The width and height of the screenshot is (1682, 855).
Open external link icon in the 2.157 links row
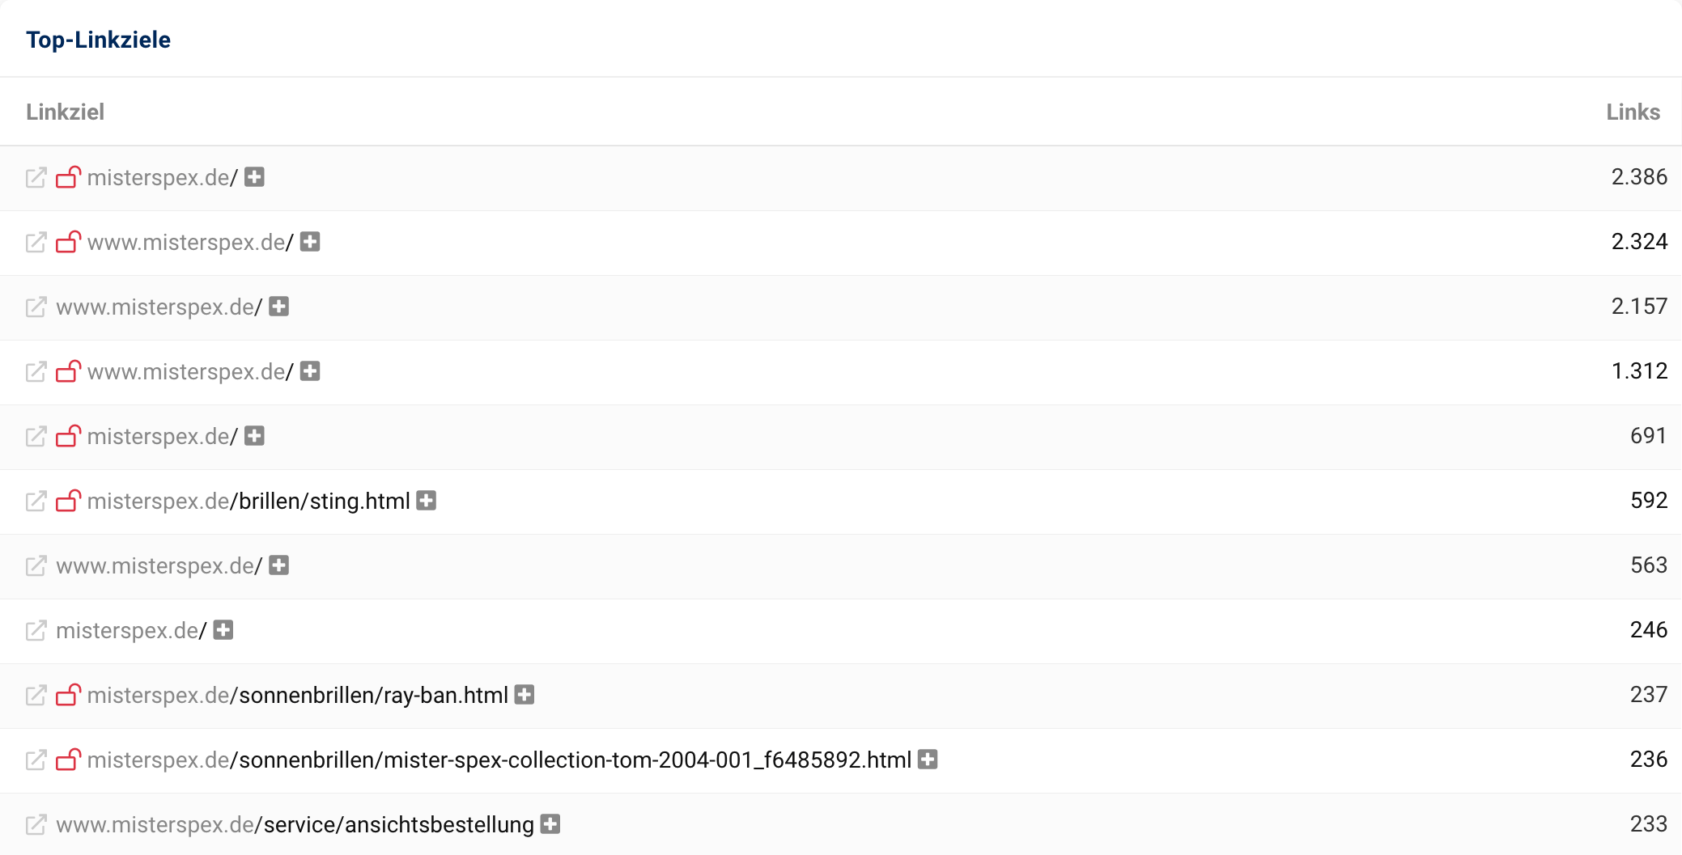coord(36,307)
